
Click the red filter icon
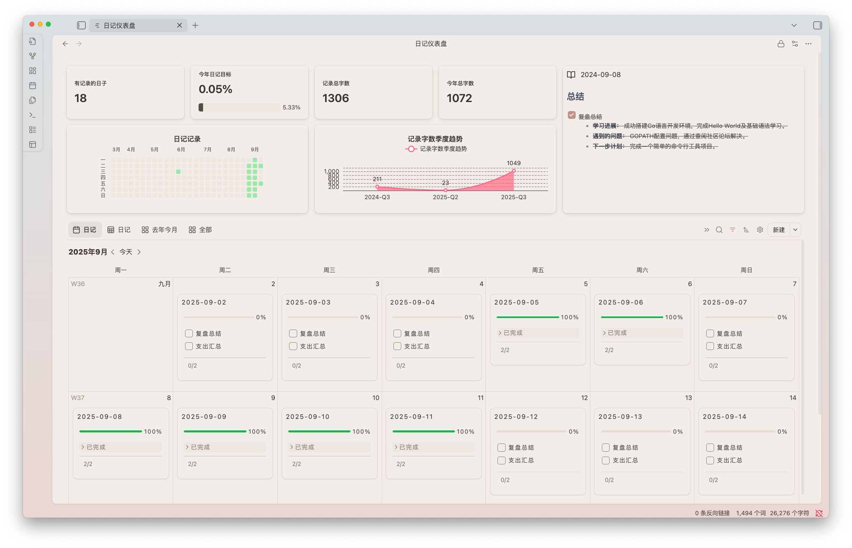732,230
